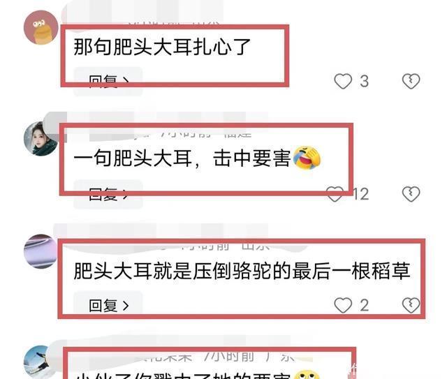Open the frog avatar profile
The image size is (447, 379).
[41, 28]
